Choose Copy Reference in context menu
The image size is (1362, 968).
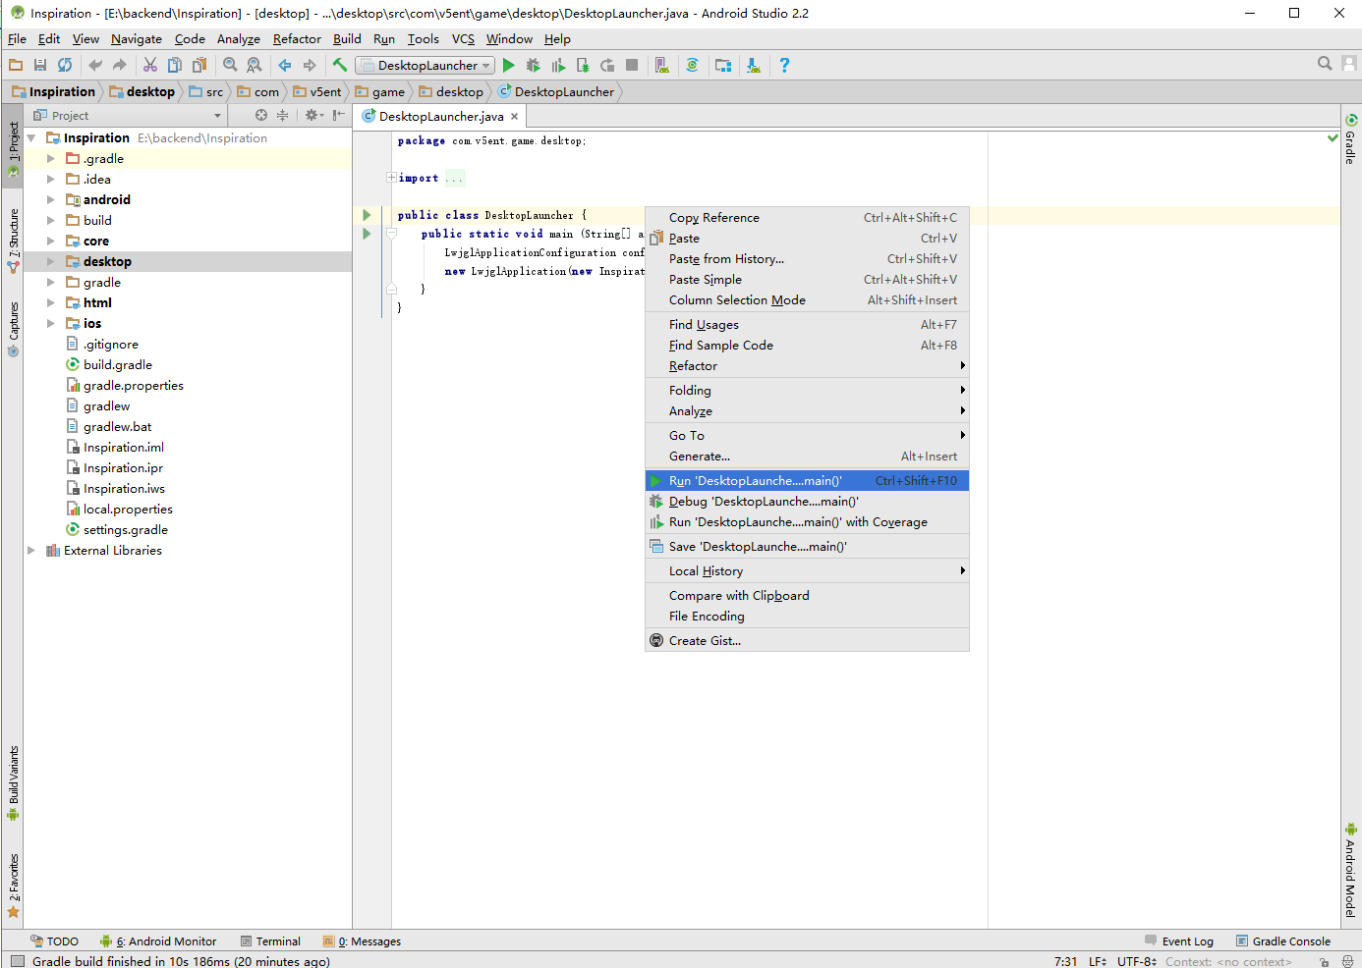pyautogui.click(x=807, y=217)
